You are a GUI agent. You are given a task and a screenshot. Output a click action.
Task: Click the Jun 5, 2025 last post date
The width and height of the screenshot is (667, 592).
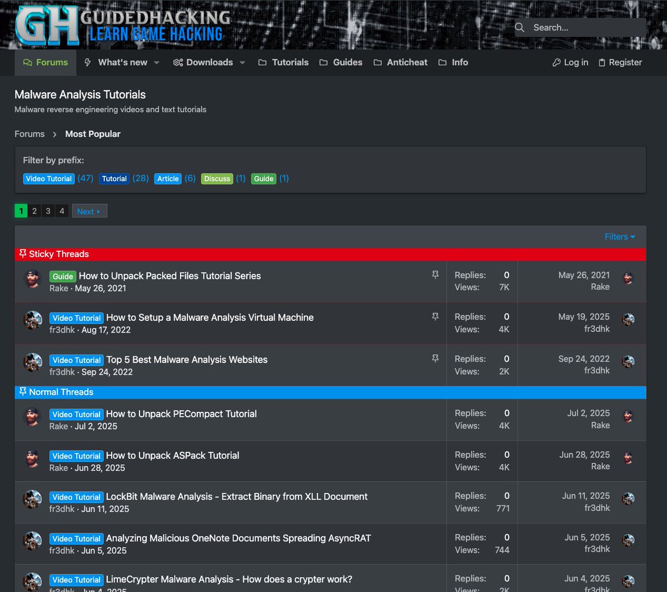pyautogui.click(x=587, y=538)
